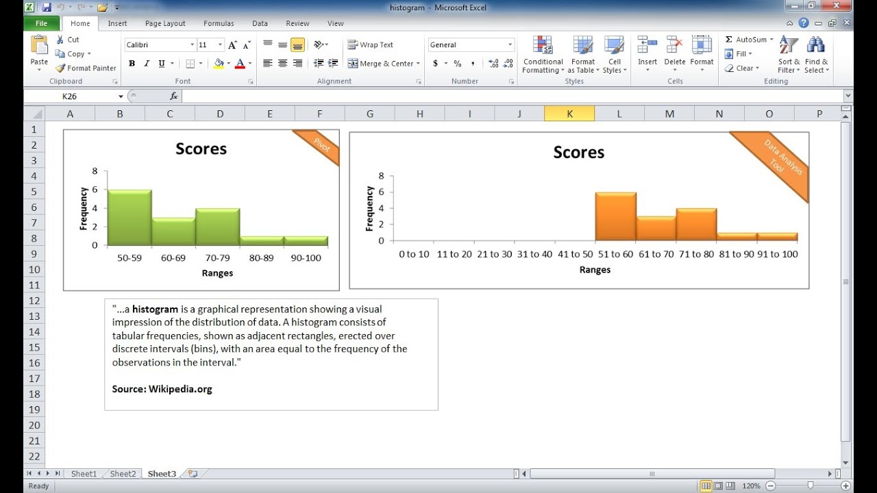Switch to Sheet1 worksheet tab

84,474
